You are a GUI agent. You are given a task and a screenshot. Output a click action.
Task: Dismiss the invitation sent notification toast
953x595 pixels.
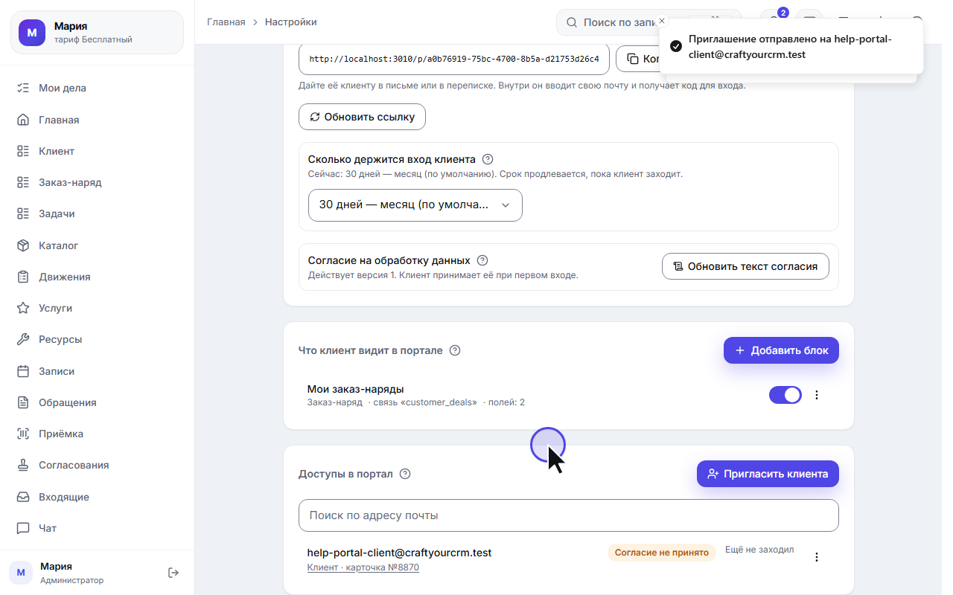[x=662, y=21]
